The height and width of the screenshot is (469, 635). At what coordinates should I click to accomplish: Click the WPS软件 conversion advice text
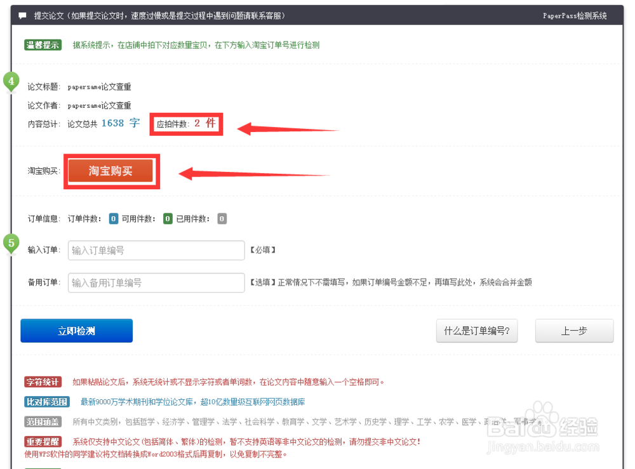[x=156, y=454]
